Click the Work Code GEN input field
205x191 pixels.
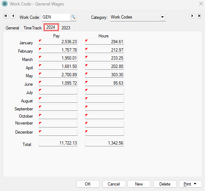point(56,17)
